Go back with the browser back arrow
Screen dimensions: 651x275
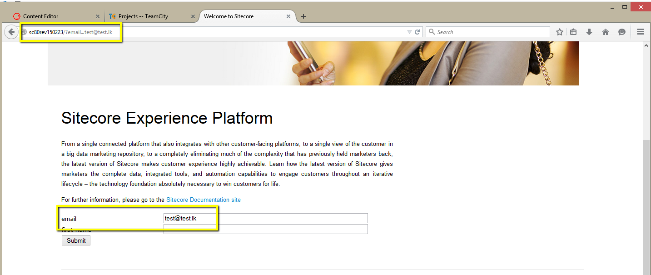10,32
